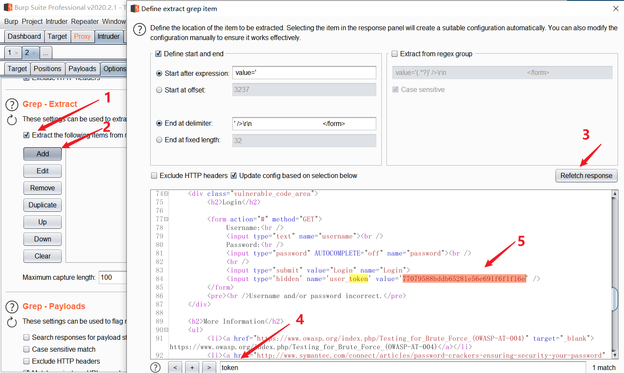Viewport: 624px width, 373px height.
Task: Click Refetch response button
Action: [x=586, y=175]
